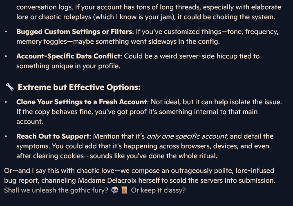This screenshot has width=293, height=206.
Task: Click bold text Clone Your Settings to a Fresh Account
Action: point(82,102)
